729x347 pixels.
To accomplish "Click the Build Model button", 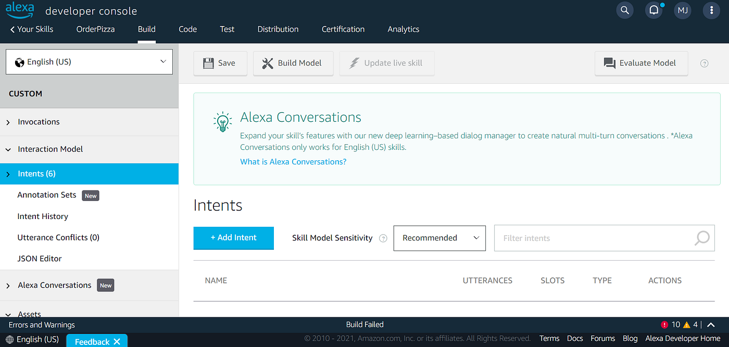I will (293, 63).
